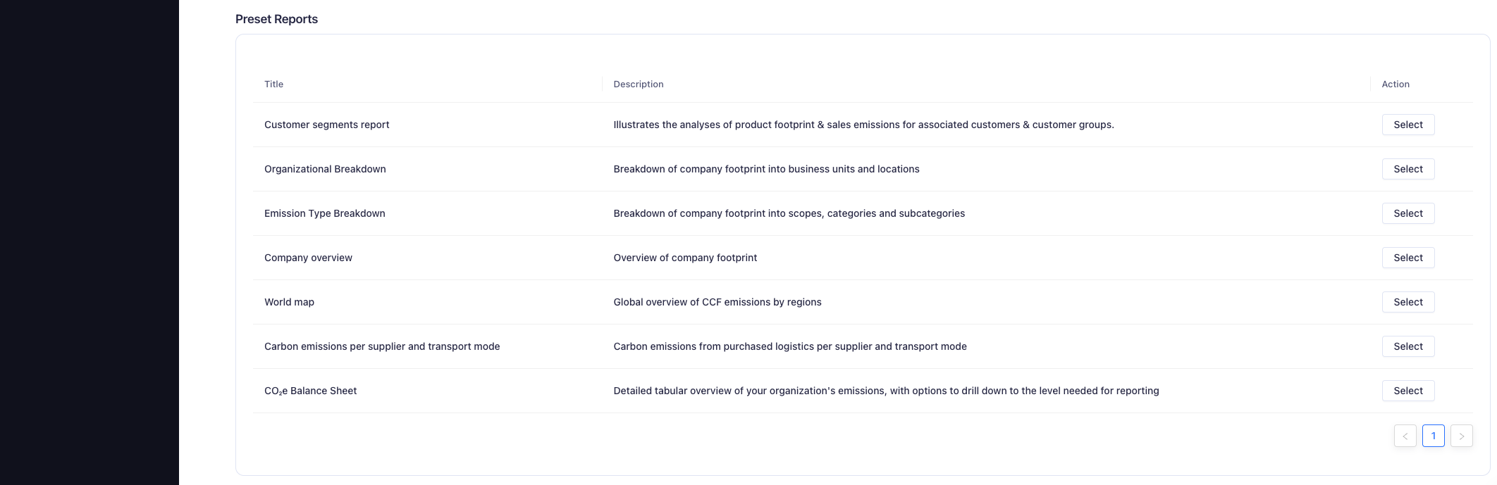Image resolution: width=1497 pixels, height=485 pixels.
Task: Select the Emission Type Breakdown report
Action: pyautogui.click(x=1407, y=213)
